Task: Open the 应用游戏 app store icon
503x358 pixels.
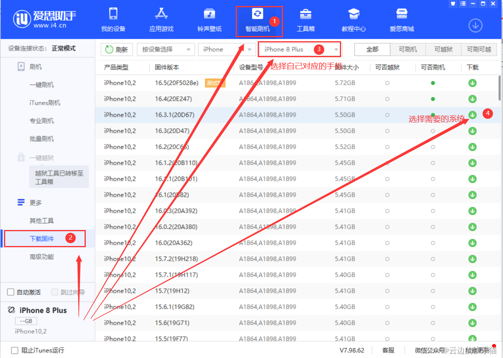Action: point(161,14)
